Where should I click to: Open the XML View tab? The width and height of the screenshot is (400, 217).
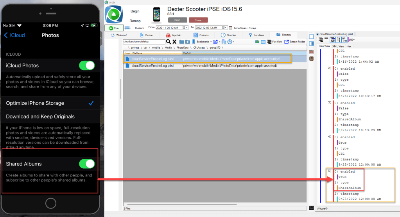[x=338, y=46]
